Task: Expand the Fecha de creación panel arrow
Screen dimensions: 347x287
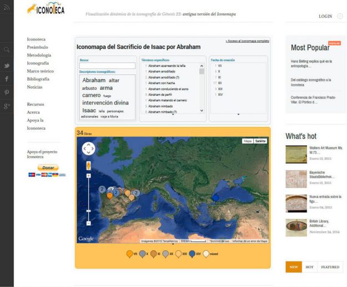Action: (x=238, y=115)
